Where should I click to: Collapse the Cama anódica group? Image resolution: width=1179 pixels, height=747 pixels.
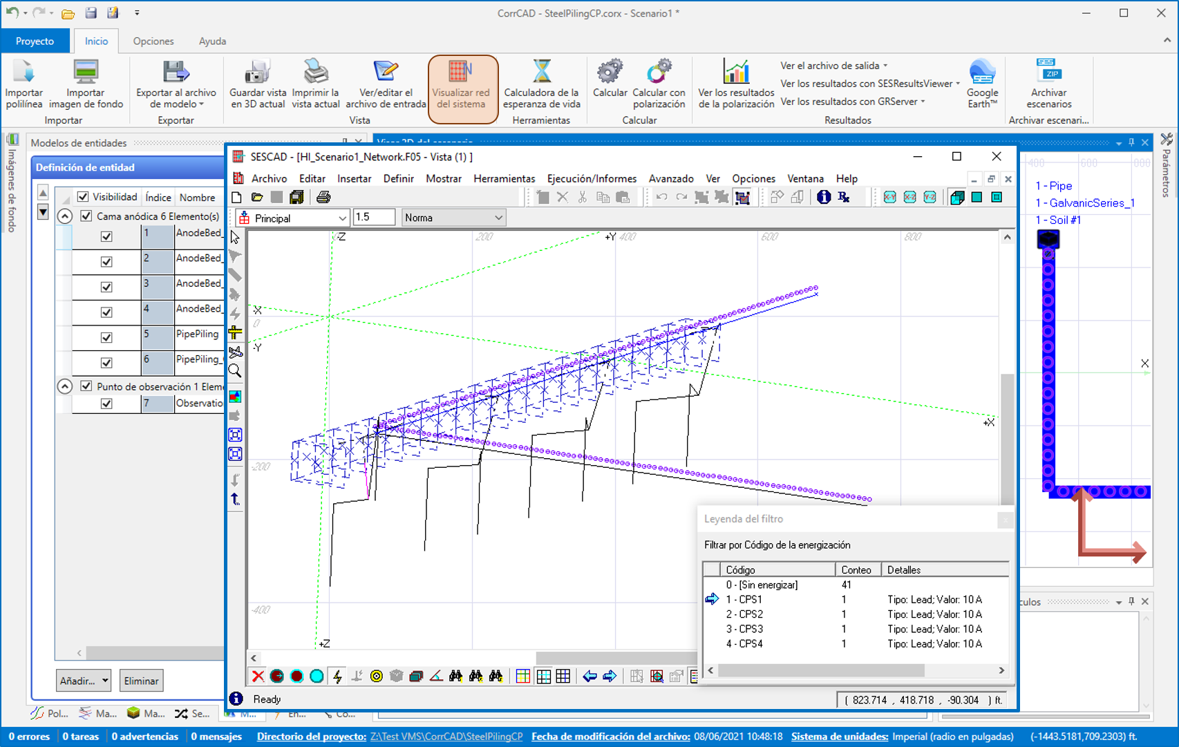pos(65,216)
